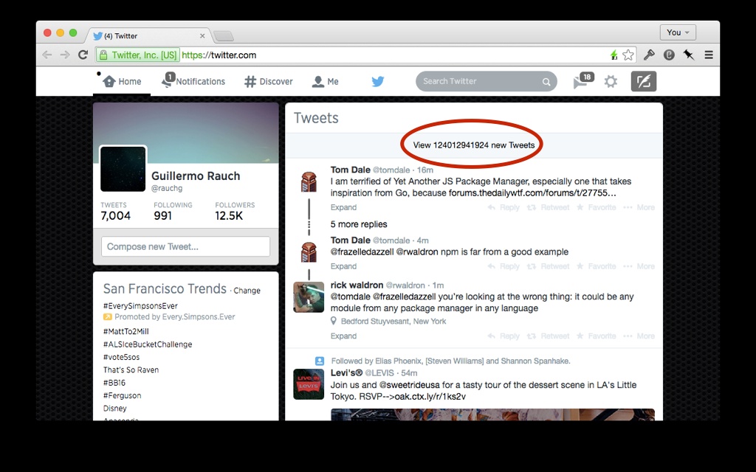Open the Discover tab
The width and height of the screenshot is (756, 472).
tap(269, 82)
